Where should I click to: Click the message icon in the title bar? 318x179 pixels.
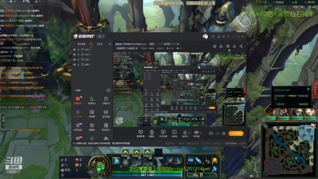coord(213,37)
